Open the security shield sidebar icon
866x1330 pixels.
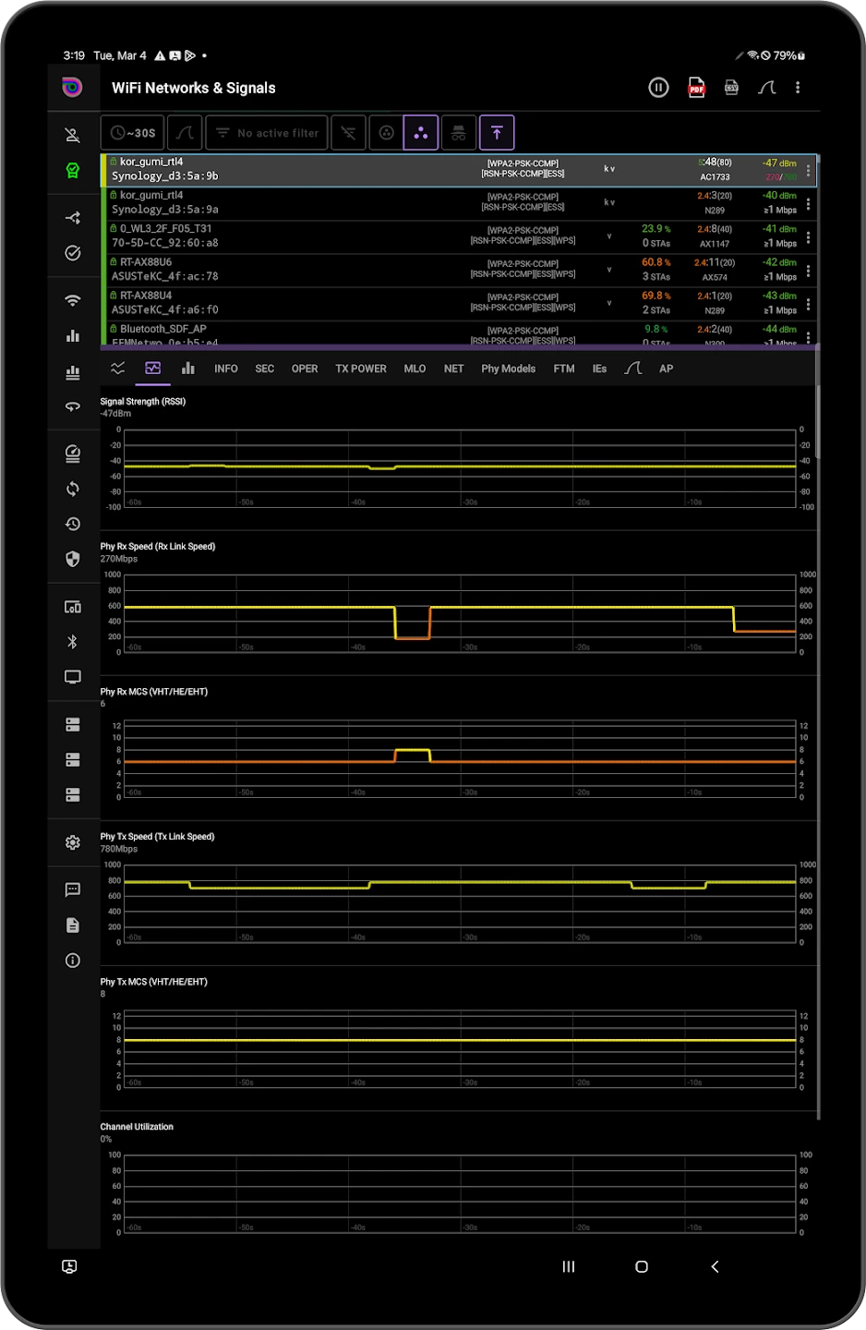[x=73, y=559]
